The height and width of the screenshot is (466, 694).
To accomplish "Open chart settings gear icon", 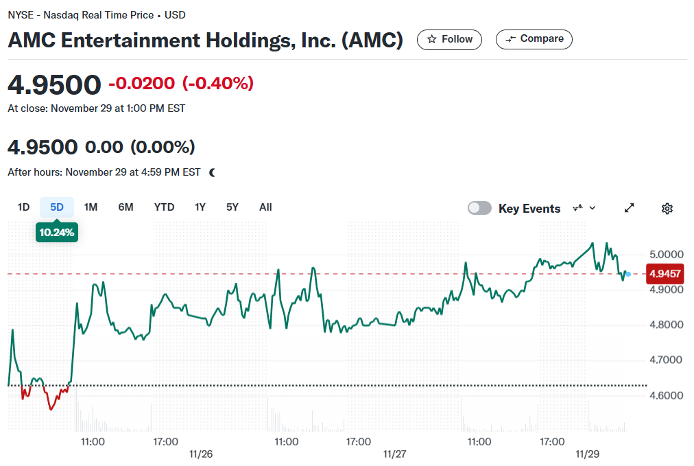I will pyautogui.click(x=667, y=208).
